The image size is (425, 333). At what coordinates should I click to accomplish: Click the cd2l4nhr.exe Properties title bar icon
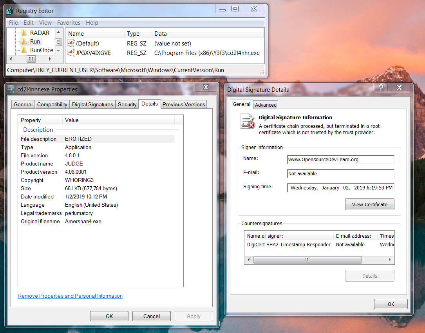11,89
